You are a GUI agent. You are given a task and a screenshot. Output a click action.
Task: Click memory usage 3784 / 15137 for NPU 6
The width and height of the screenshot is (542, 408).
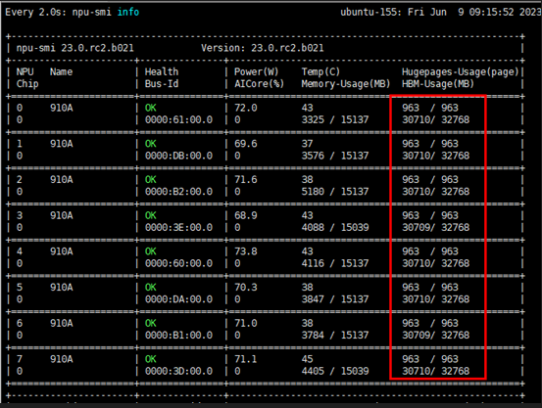(335, 336)
